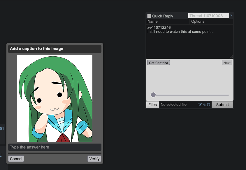
Task: Click the Type the answer here field
Action: 55,147
